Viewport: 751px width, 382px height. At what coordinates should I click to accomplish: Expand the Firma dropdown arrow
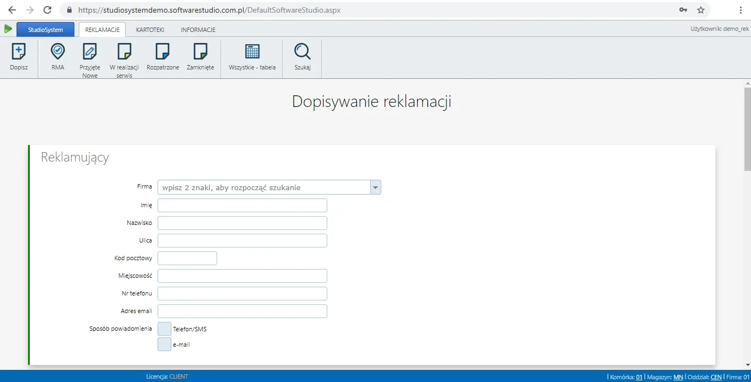tap(376, 187)
